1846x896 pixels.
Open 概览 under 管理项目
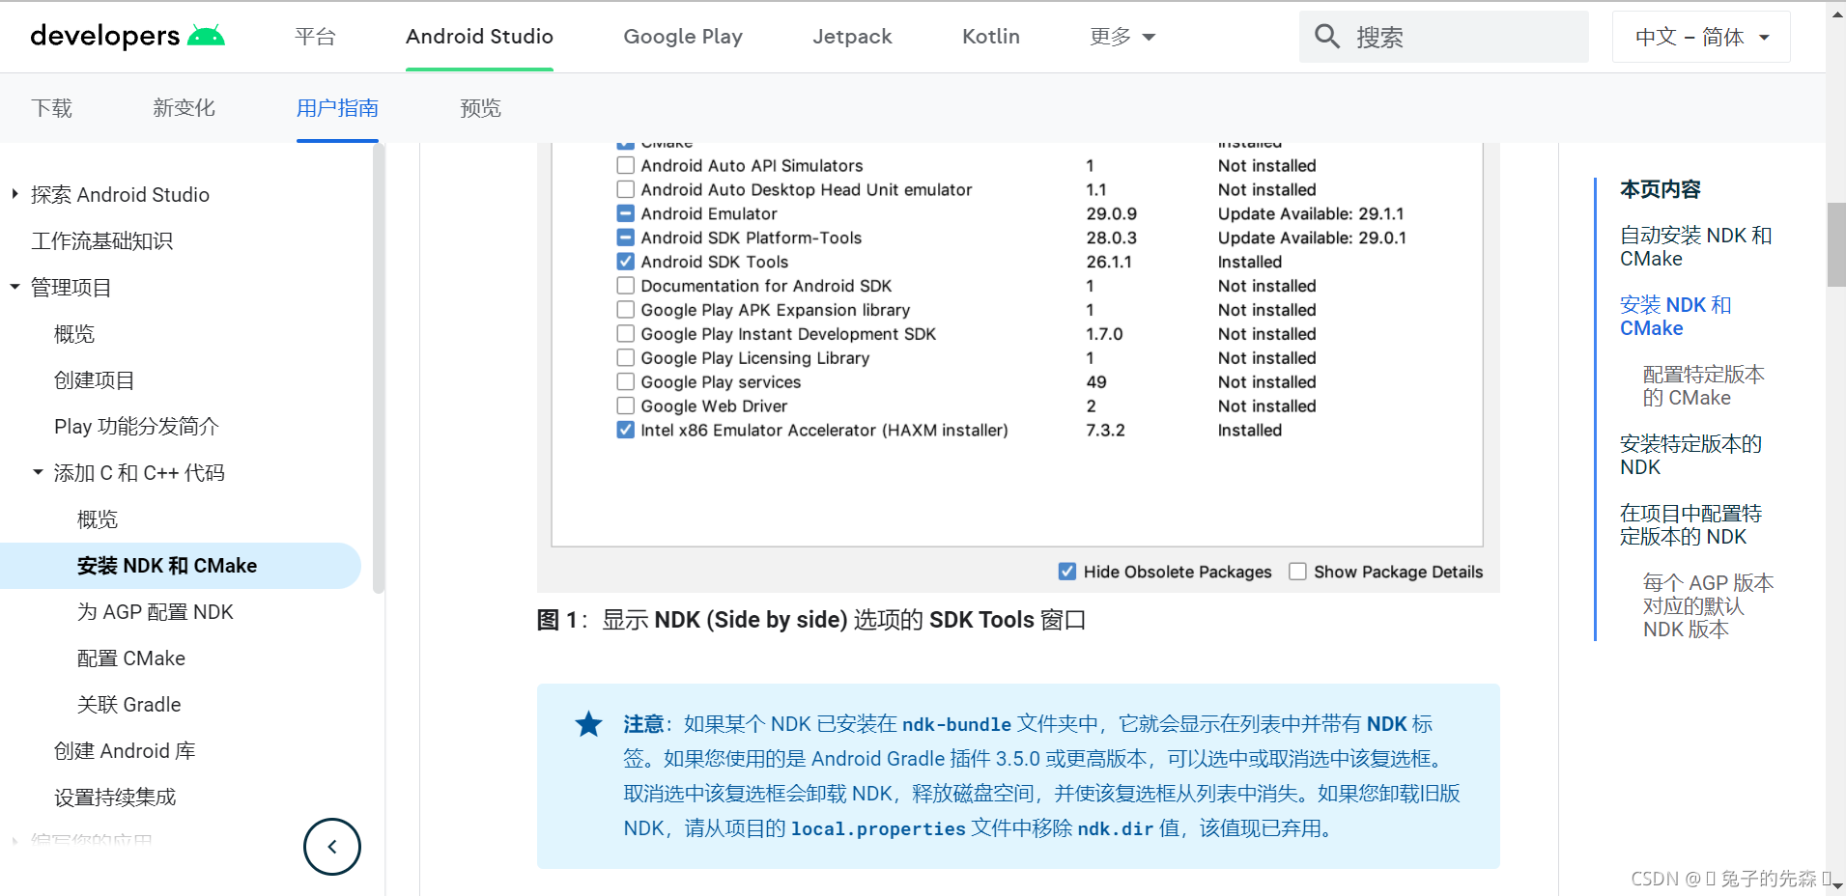point(74,334)
